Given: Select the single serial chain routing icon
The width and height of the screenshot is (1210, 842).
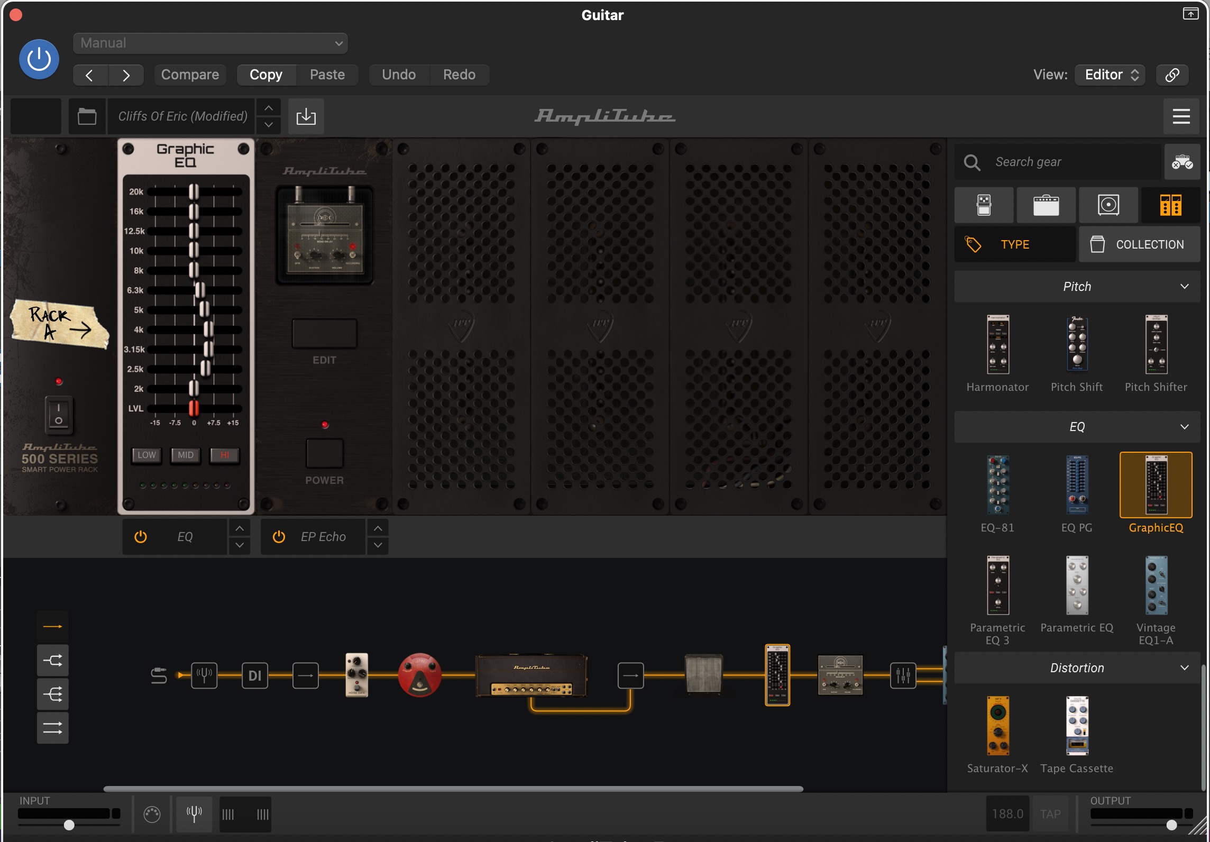Looking at the screenshot, I should (52, 627).
